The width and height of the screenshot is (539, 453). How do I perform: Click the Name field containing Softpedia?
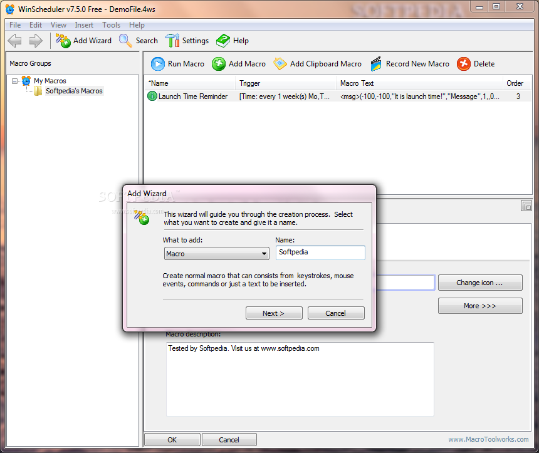pos(320,253)
